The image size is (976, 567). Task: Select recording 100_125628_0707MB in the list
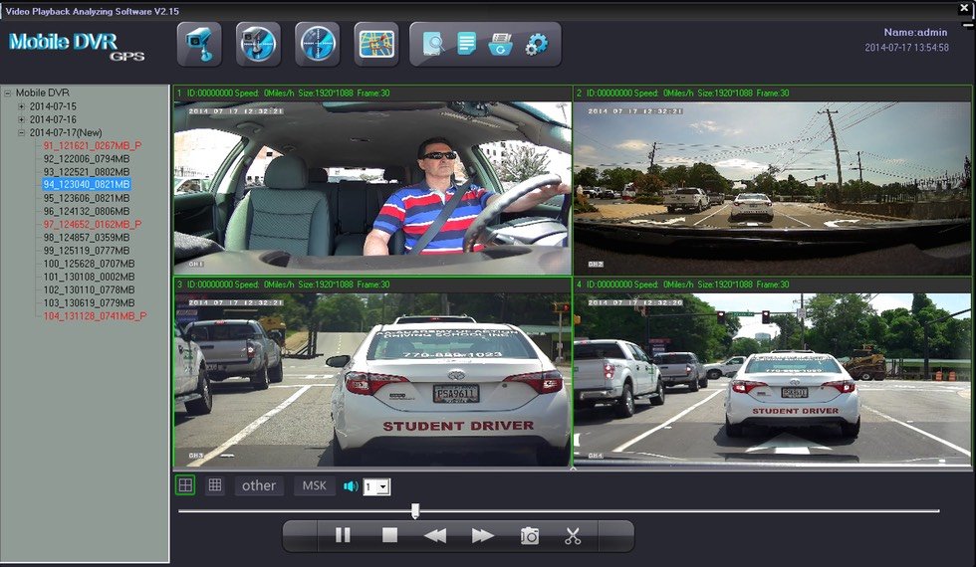(88, 264)
